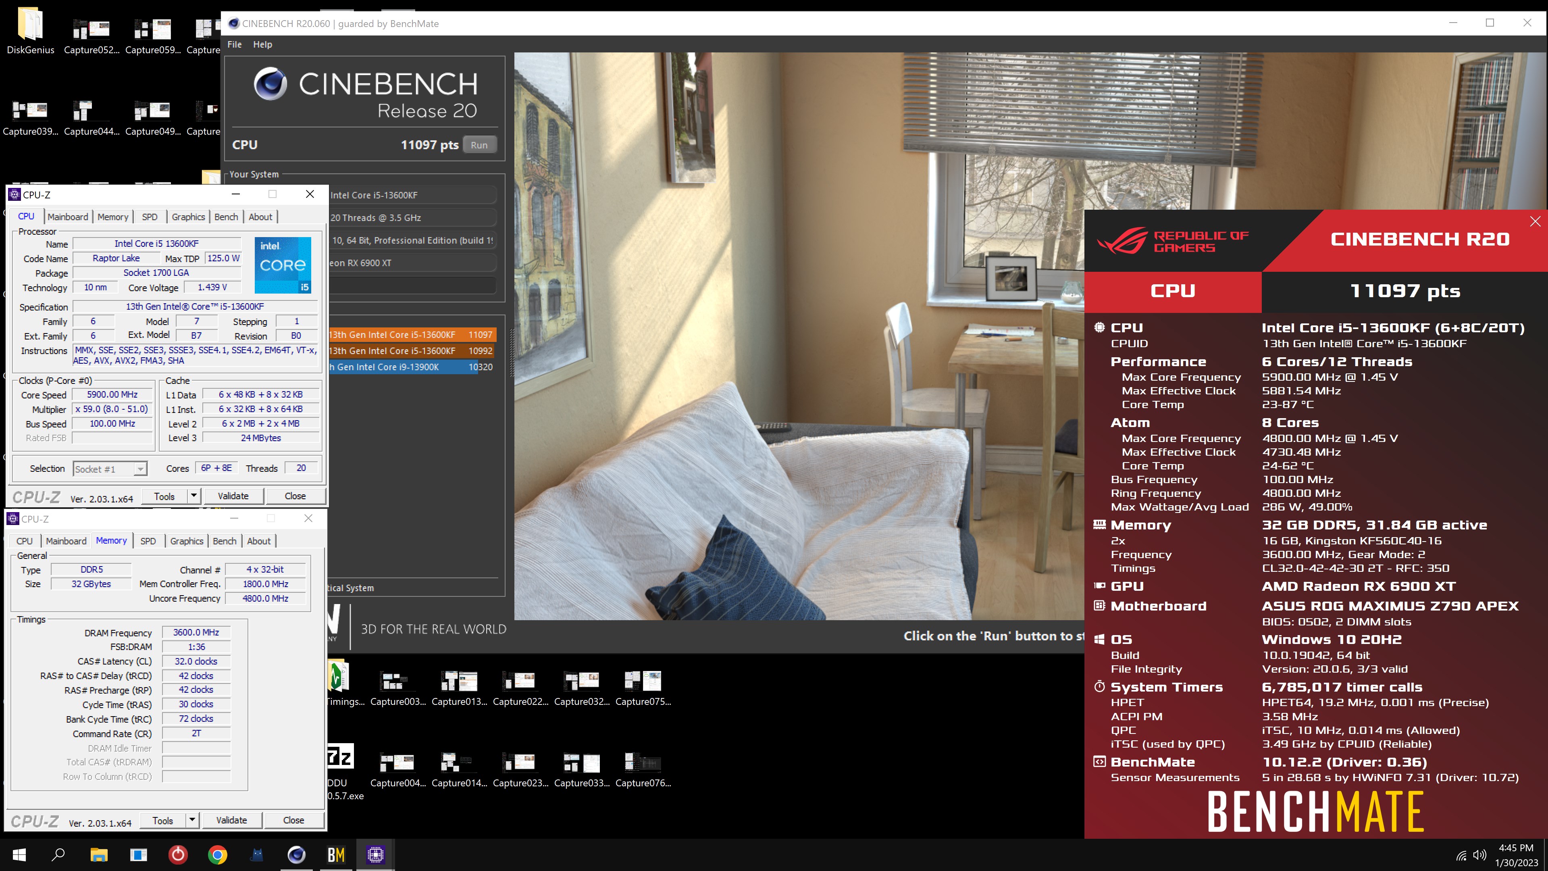Open network icon in system tray
Viewport: 1548px width, 871px height.
[x=1461, y=855]
